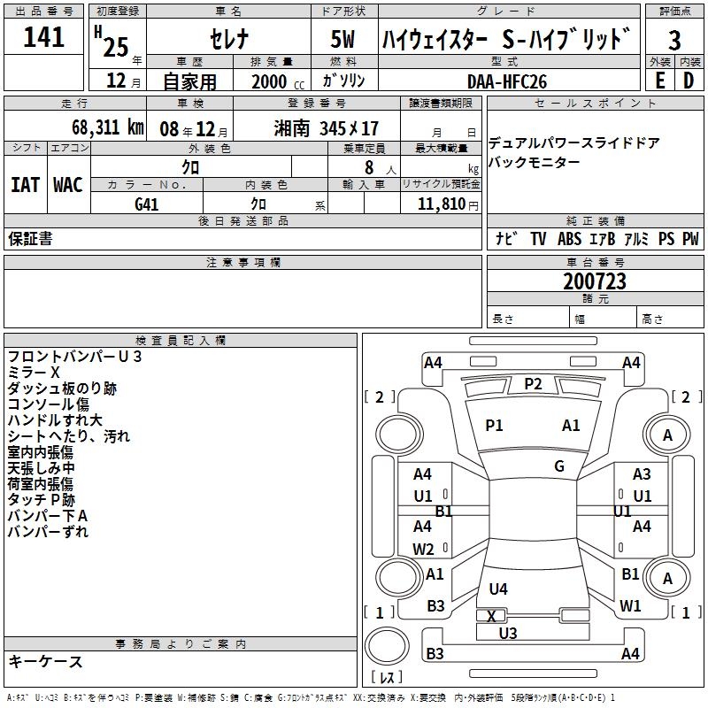Click the P1 mark on the hood
This screenshot has height=708, width=708.
tap(494, 426)
